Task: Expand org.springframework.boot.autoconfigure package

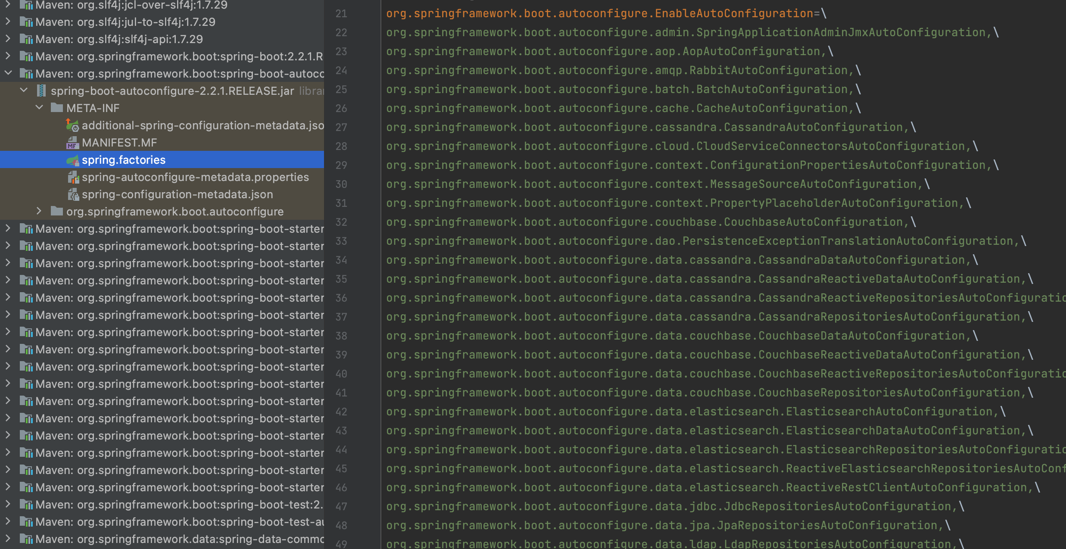Action: pos(39,211)
